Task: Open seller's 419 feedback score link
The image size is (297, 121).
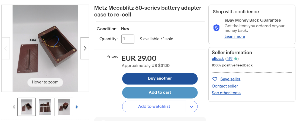Action: pos(229,59)
